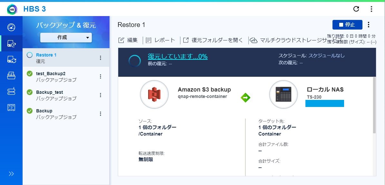385x185 pixels.
Task: Open the レポート report
Action: click(160, 40)
